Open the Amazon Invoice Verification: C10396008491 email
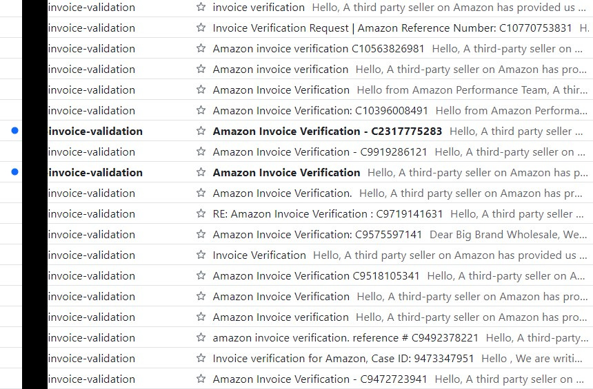 320,111
